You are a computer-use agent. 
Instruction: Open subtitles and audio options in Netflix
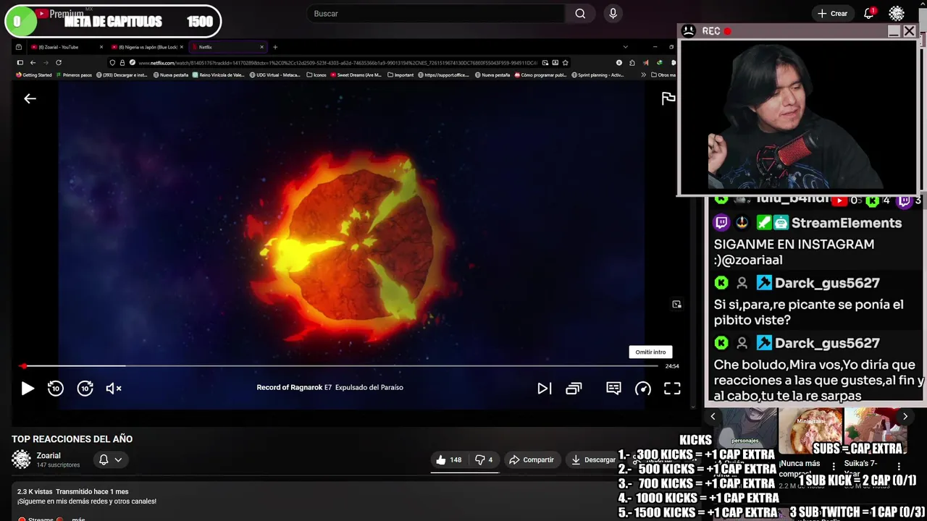coord(613,389)
